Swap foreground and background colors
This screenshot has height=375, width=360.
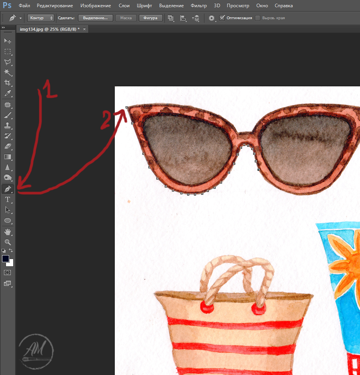[11, 250]
